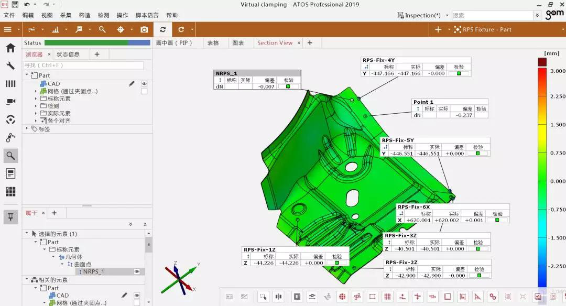The image size is (566, 306).
Task: Toggle the checkbox beside 网格 under 相关的元素
Action: click(x=137, y=303)
